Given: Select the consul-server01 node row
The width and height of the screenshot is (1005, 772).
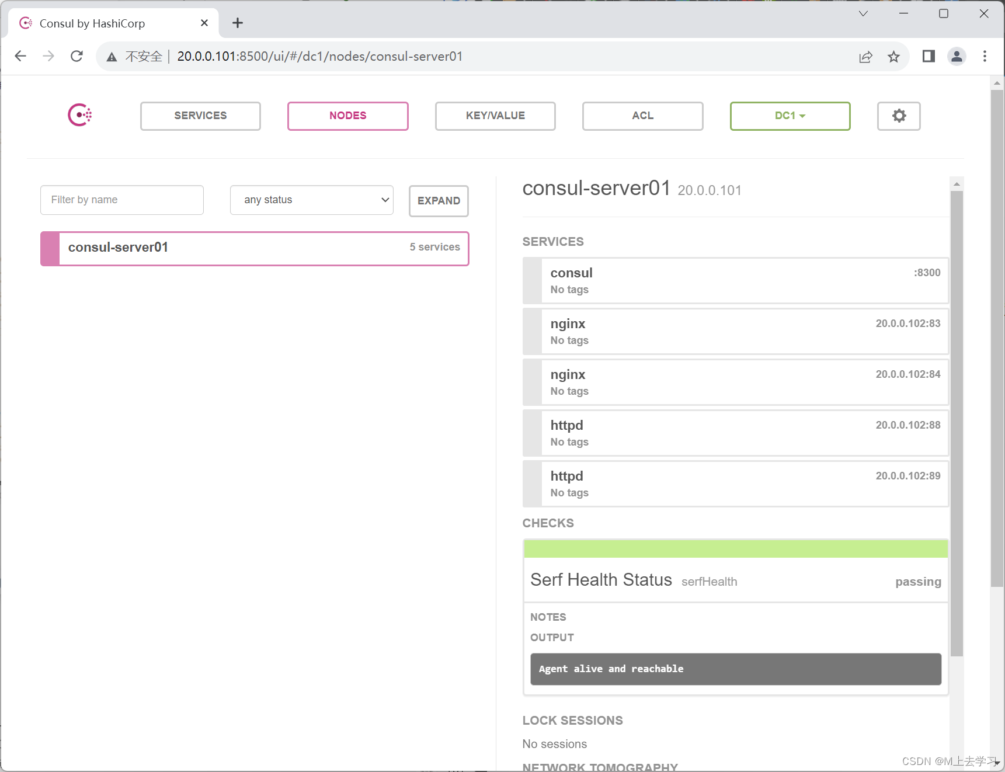Looking at the screenshot, I should click(255, 248).
